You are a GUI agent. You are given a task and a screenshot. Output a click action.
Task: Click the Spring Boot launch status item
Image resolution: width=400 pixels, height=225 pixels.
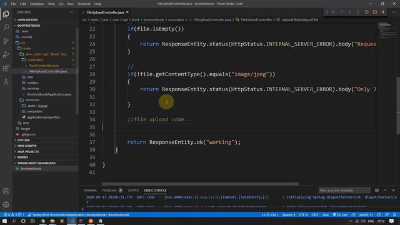(79, 215)
